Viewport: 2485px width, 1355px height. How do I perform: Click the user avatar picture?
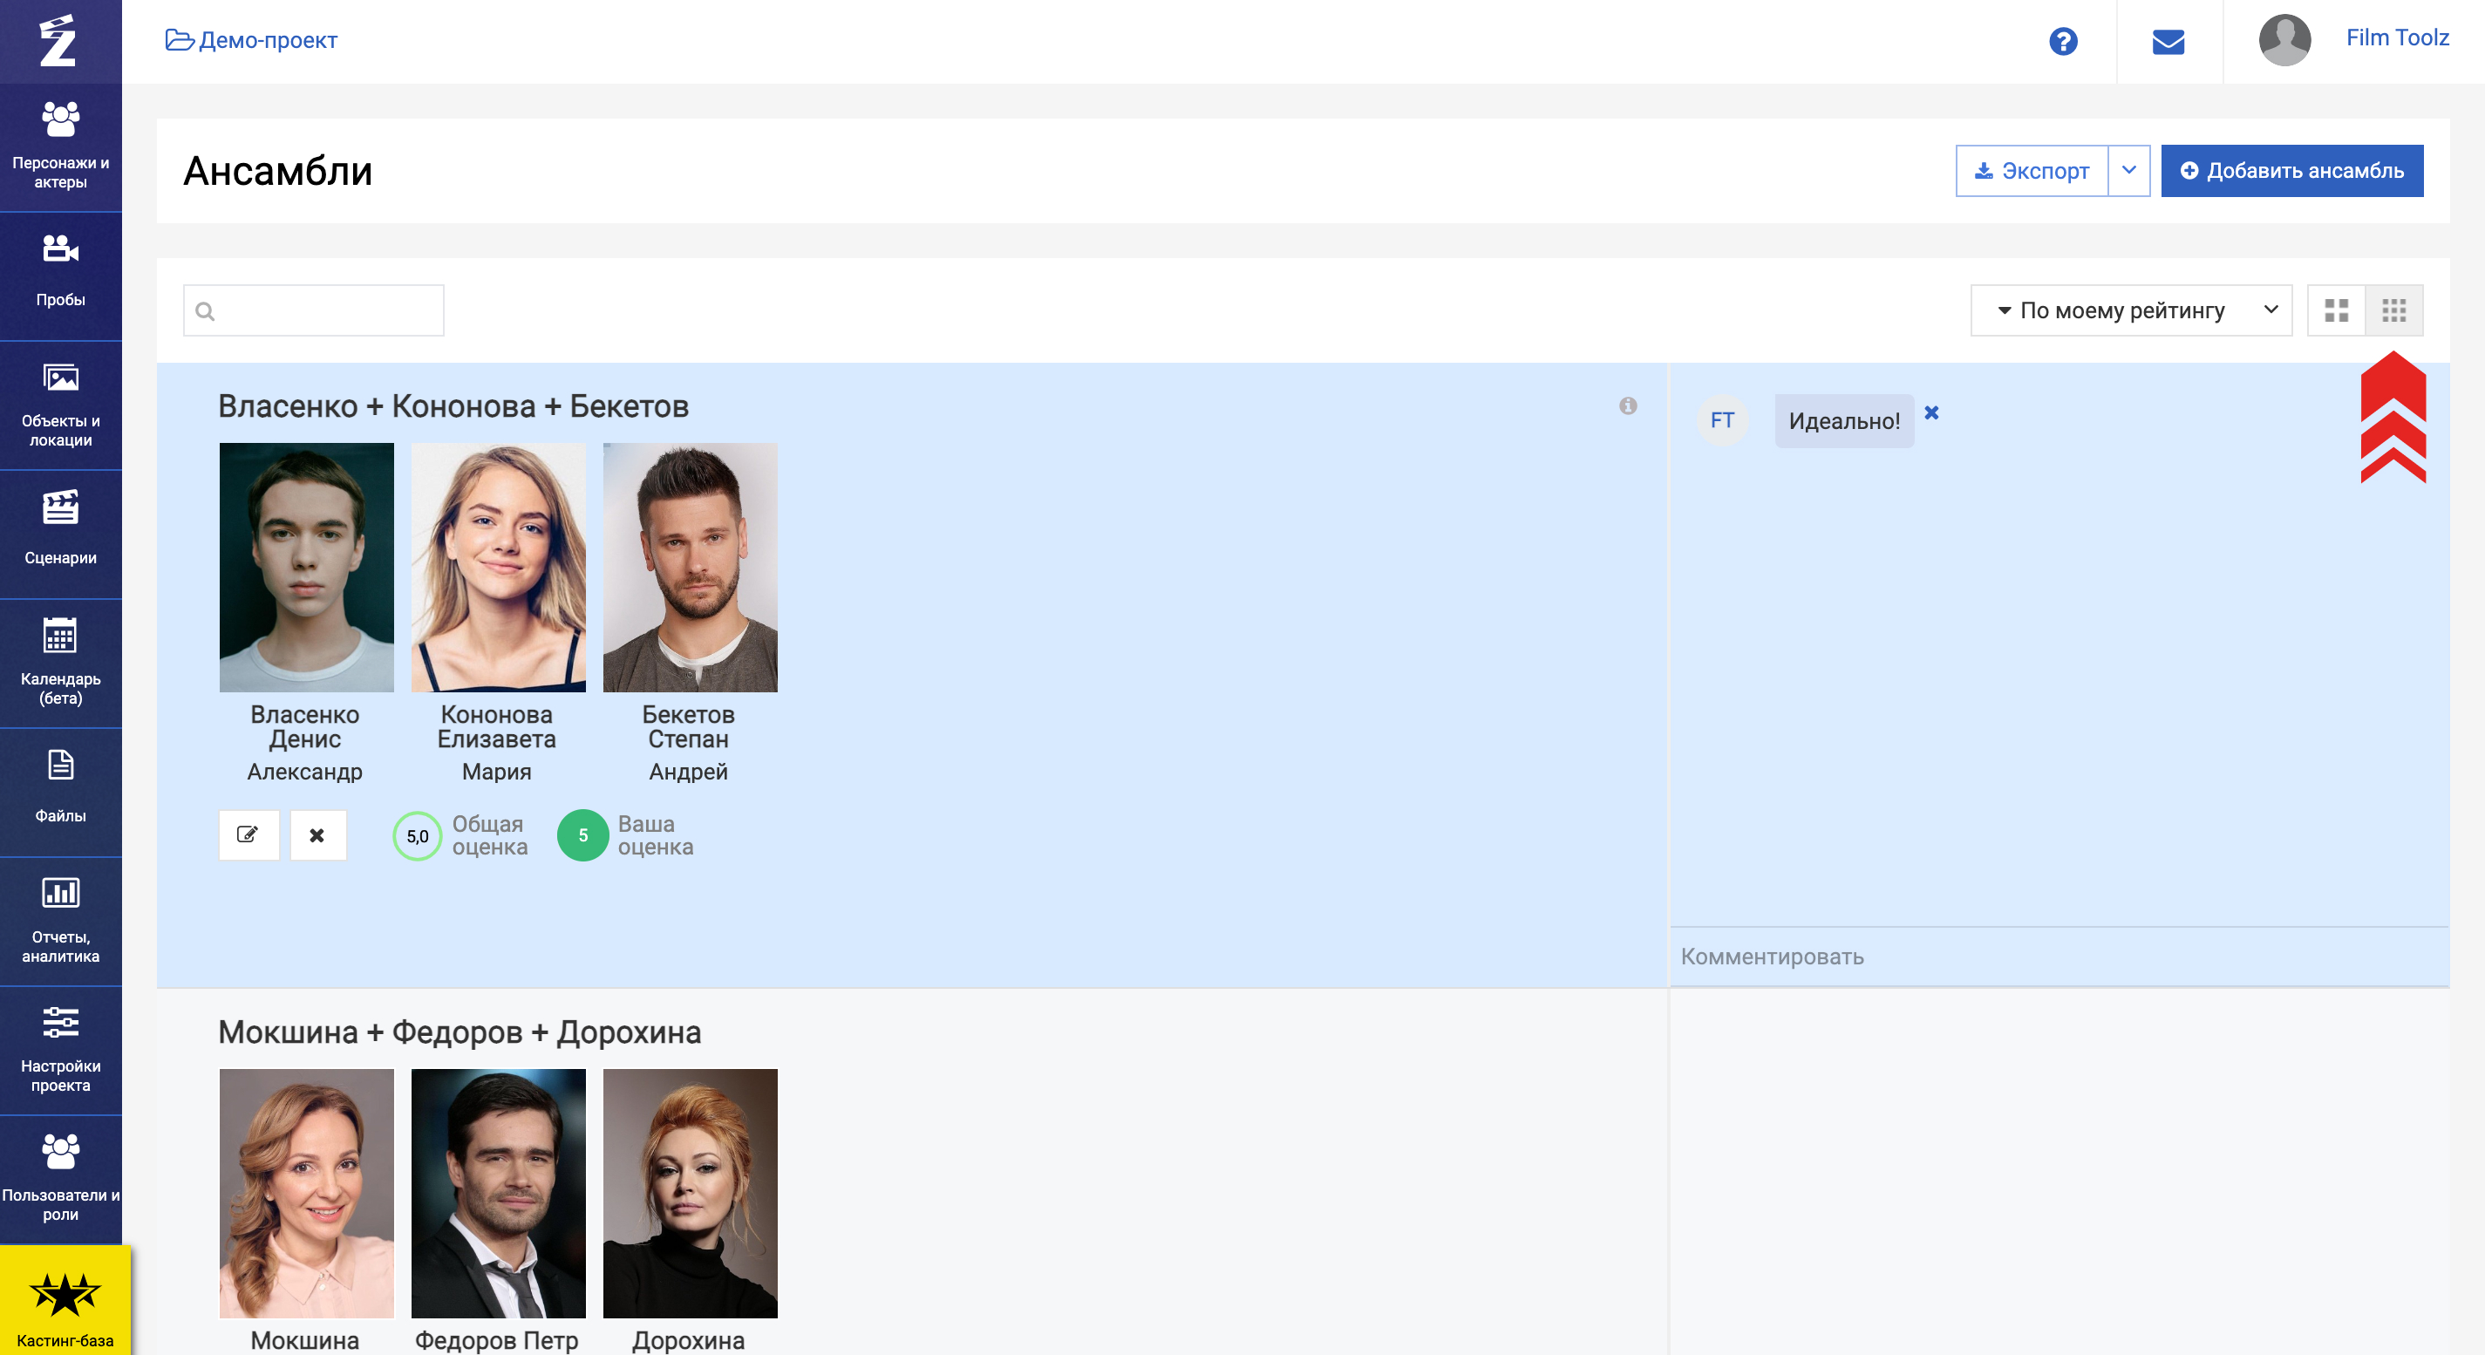pos(2284,40)
